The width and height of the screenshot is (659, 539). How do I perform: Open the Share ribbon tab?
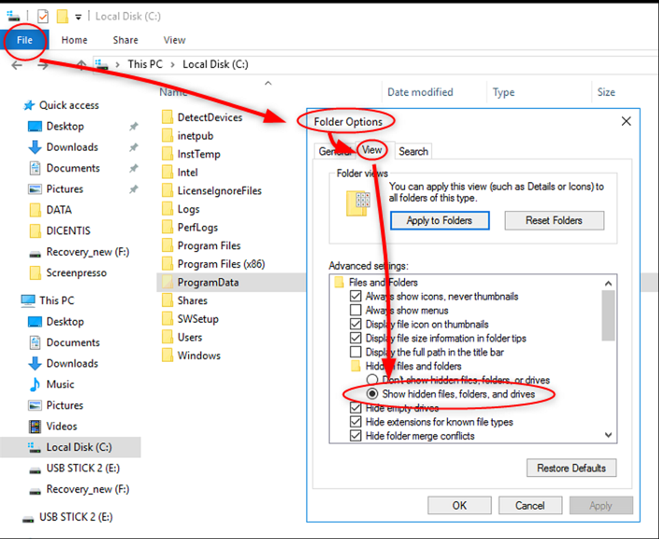point(125,40)
